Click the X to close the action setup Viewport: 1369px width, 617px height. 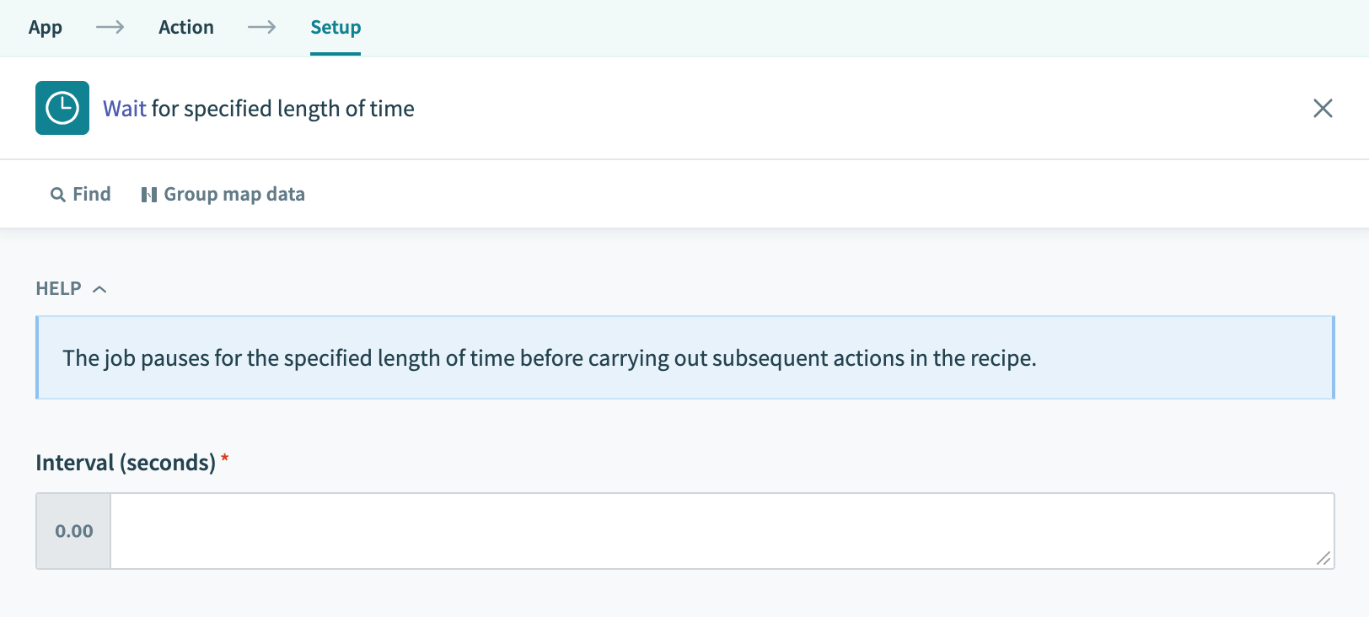coord(1323,108)
